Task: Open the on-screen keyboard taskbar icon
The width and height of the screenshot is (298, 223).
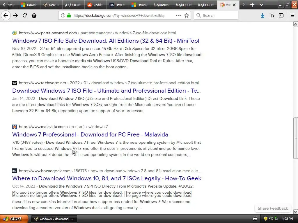Action: 255,219
